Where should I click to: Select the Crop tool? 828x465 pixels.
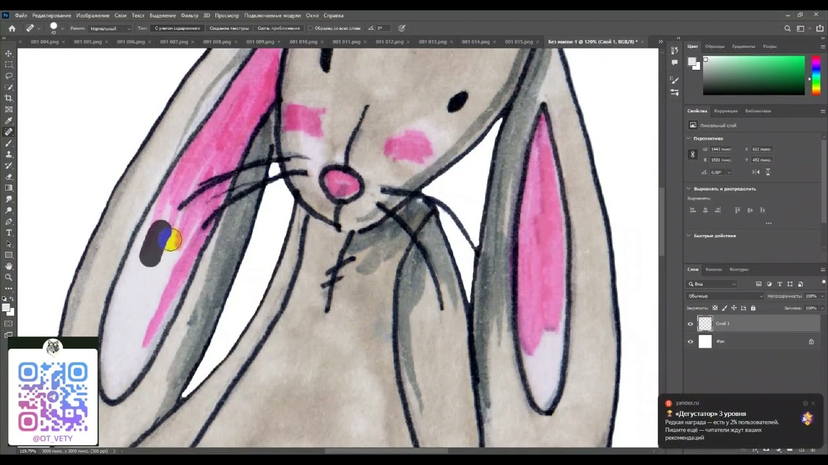[8, 98]
